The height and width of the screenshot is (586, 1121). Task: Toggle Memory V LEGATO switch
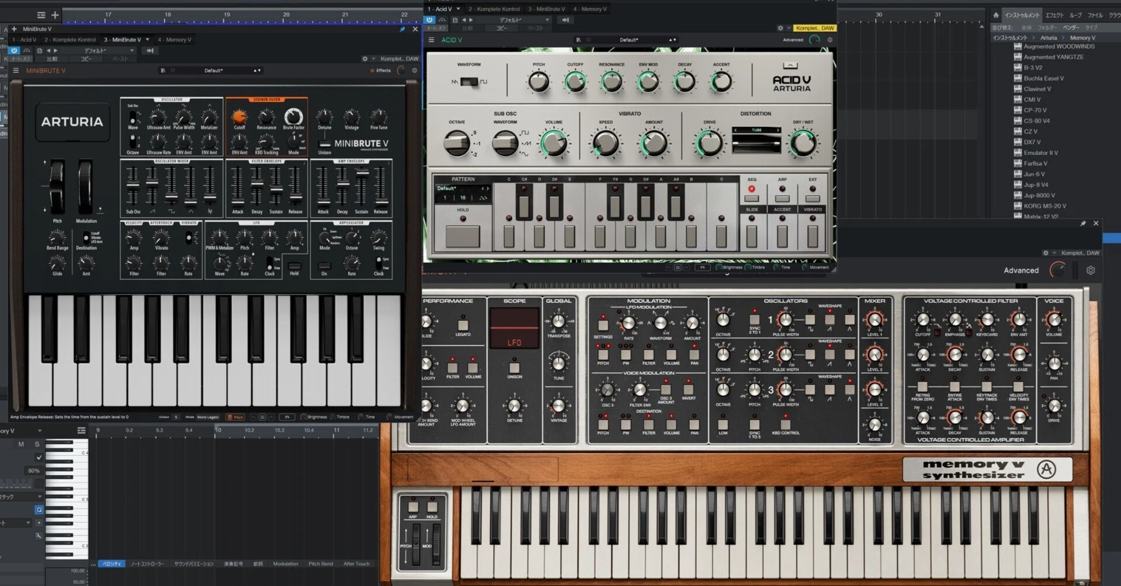(463, 325)
